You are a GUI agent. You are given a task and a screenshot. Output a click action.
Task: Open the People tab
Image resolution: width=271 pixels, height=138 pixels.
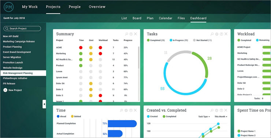coord(74,7)
